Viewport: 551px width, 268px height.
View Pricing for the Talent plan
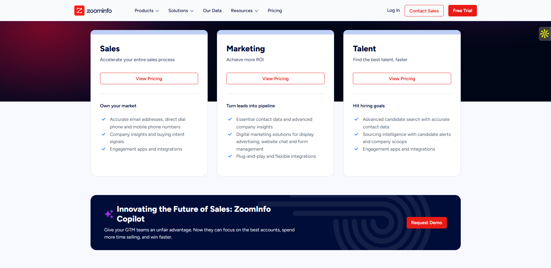pos(402,78)
